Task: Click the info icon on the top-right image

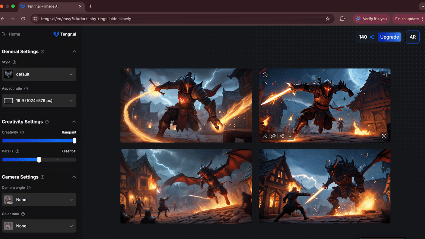Action: (x=265, y=75)
